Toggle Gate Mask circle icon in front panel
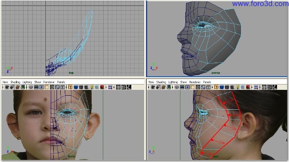Screen dimensions: 289x162 pos(47,87)
